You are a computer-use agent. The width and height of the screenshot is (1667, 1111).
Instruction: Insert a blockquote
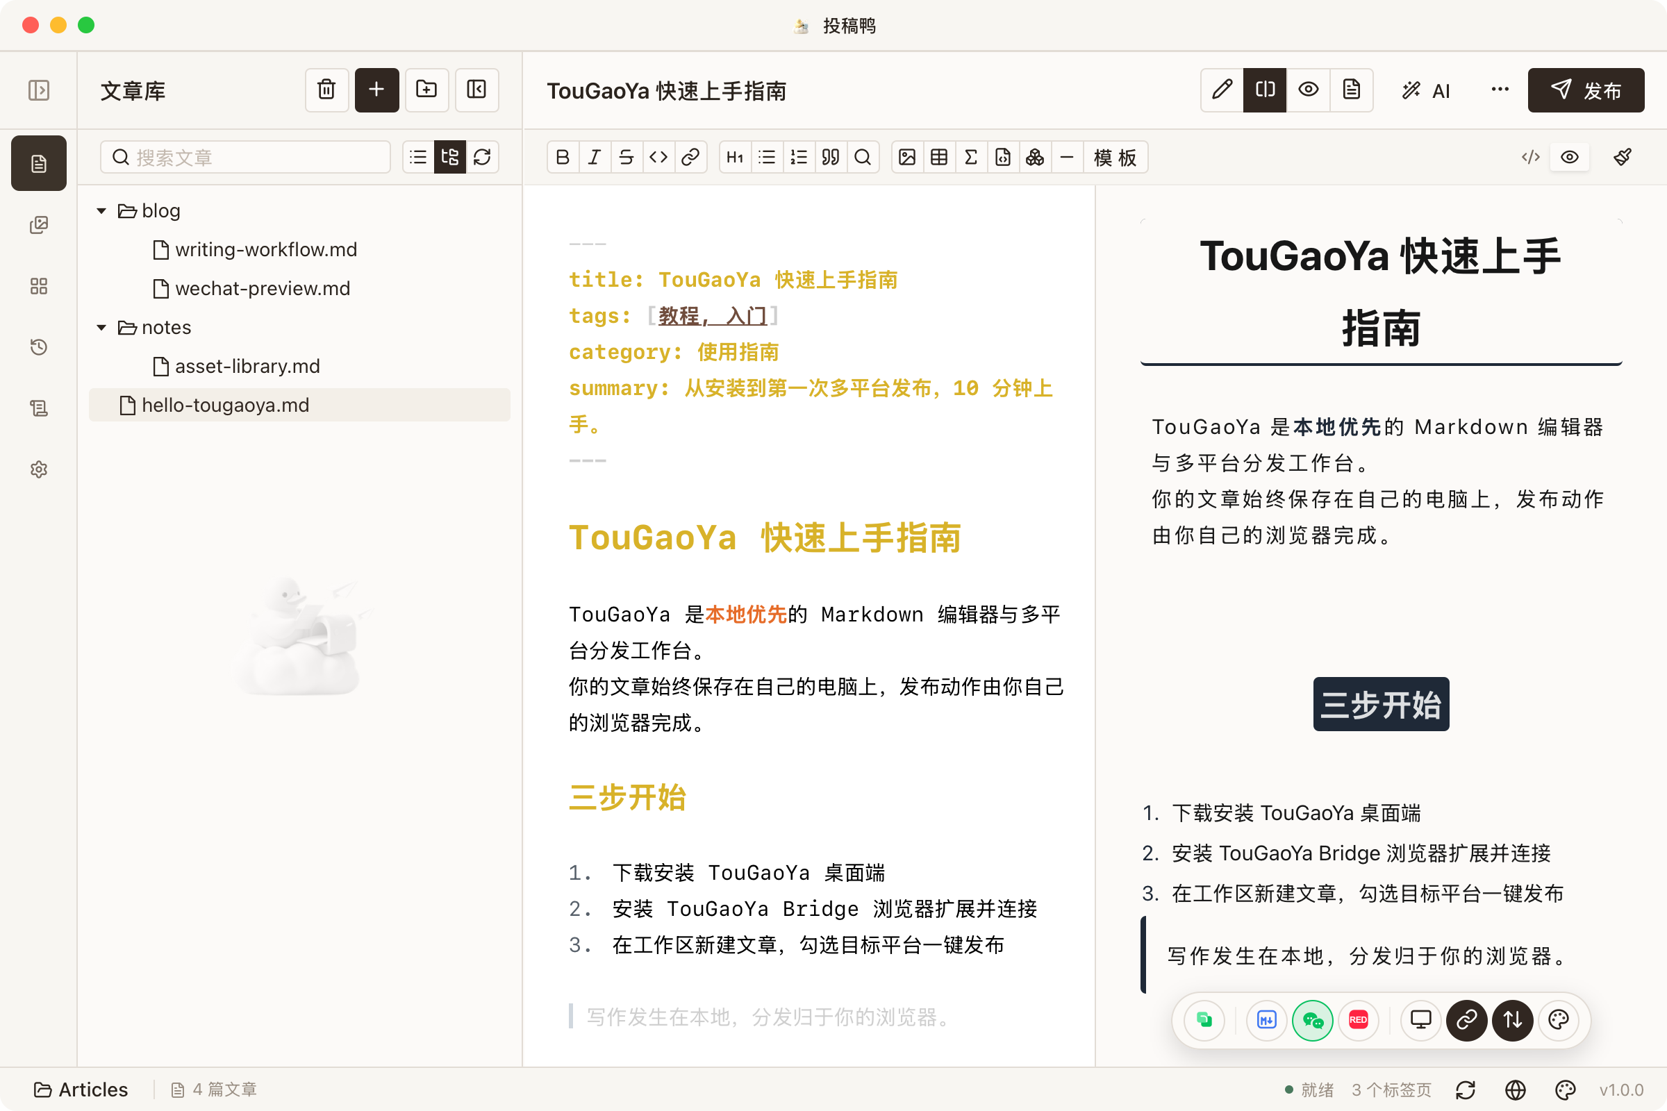(x=831, y=158)
